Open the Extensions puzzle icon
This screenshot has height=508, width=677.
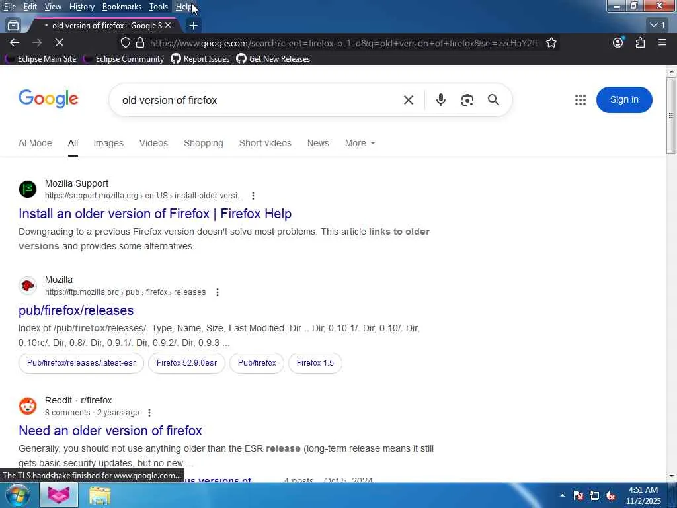click(640, 42)
